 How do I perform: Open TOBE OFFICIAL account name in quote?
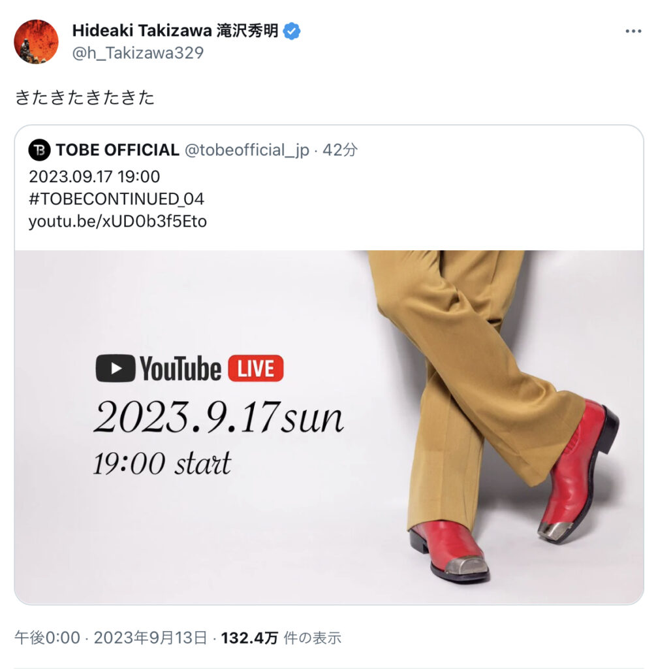pyautogui.click(x=117, y=150)
